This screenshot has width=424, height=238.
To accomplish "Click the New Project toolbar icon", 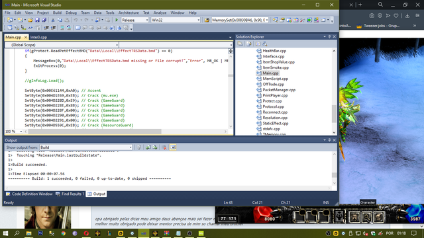I will [x=10, y=20].
